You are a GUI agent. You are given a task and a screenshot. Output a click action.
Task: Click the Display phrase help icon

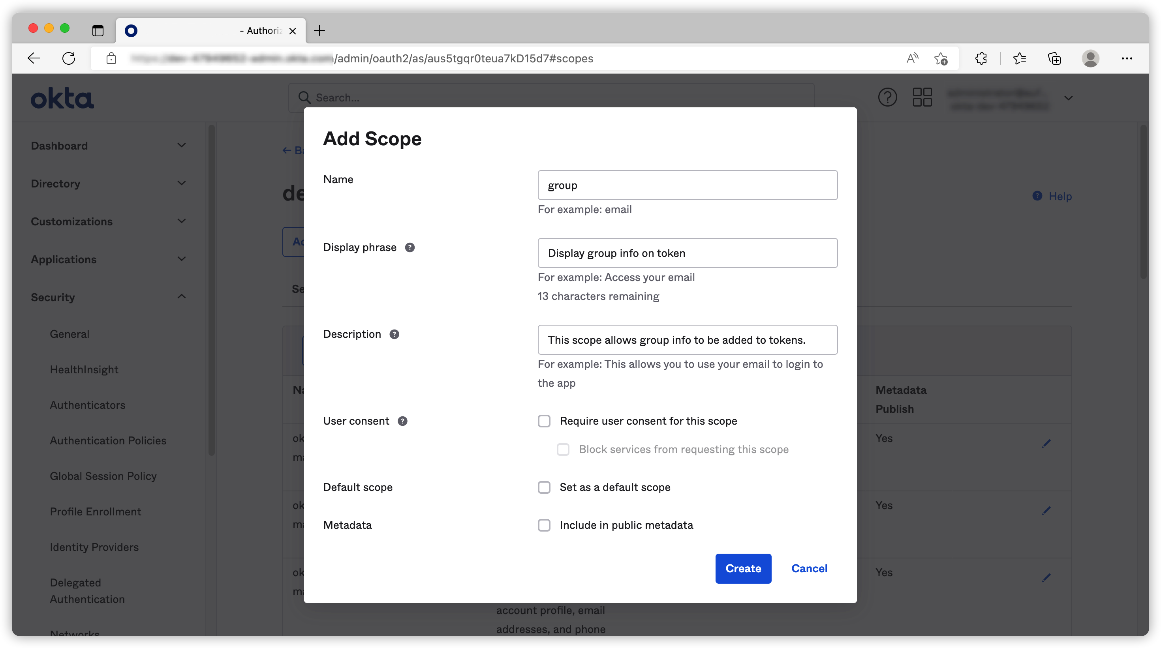(x=409, y=247)
